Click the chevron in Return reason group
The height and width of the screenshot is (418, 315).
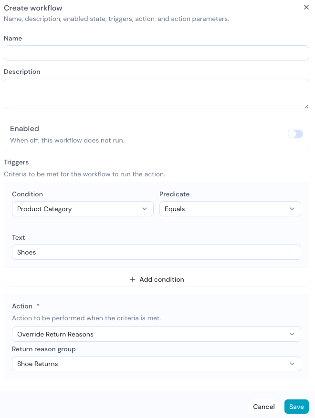point(292,364)
